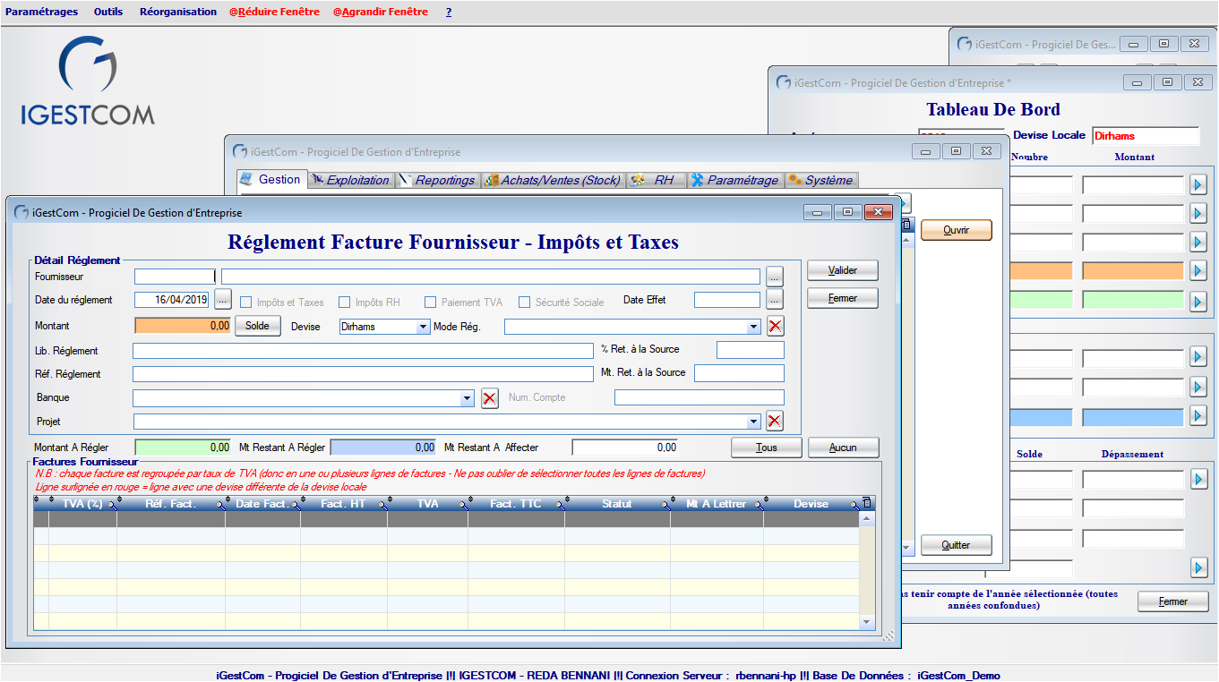The height and width of the screenshot is (682, 1219).
Task: Click the blue Mt Restant A Régler field
Action: (x=383, y=447)
